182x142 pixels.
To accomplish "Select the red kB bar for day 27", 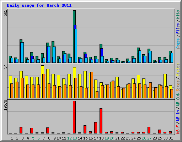I will coord(149,130).
